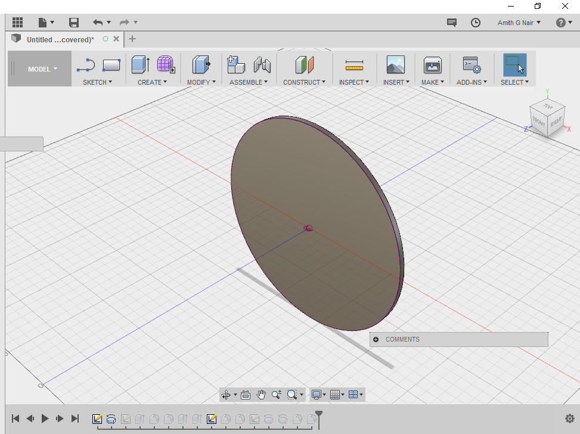Click the File document icon

coord(42,23)
